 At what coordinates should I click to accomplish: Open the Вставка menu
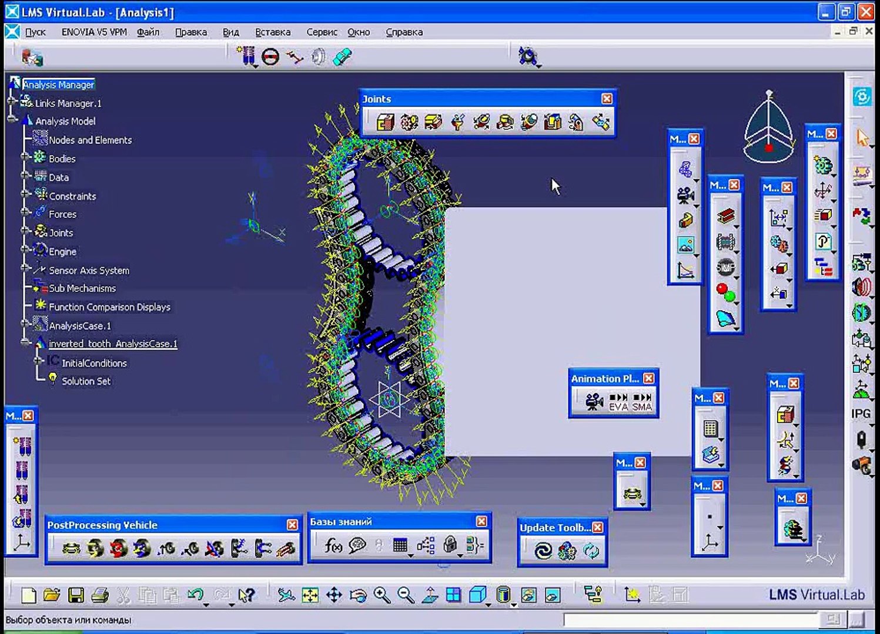(x=273, y=32)
